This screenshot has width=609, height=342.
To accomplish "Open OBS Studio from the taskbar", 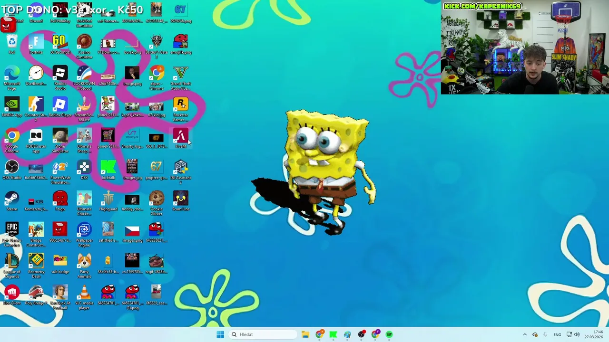I will (x=361, y=334).
